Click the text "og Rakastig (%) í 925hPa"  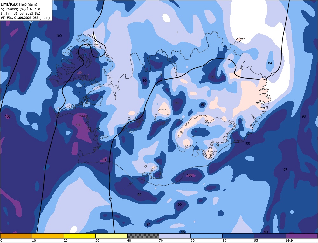click(x=20, y=9)
